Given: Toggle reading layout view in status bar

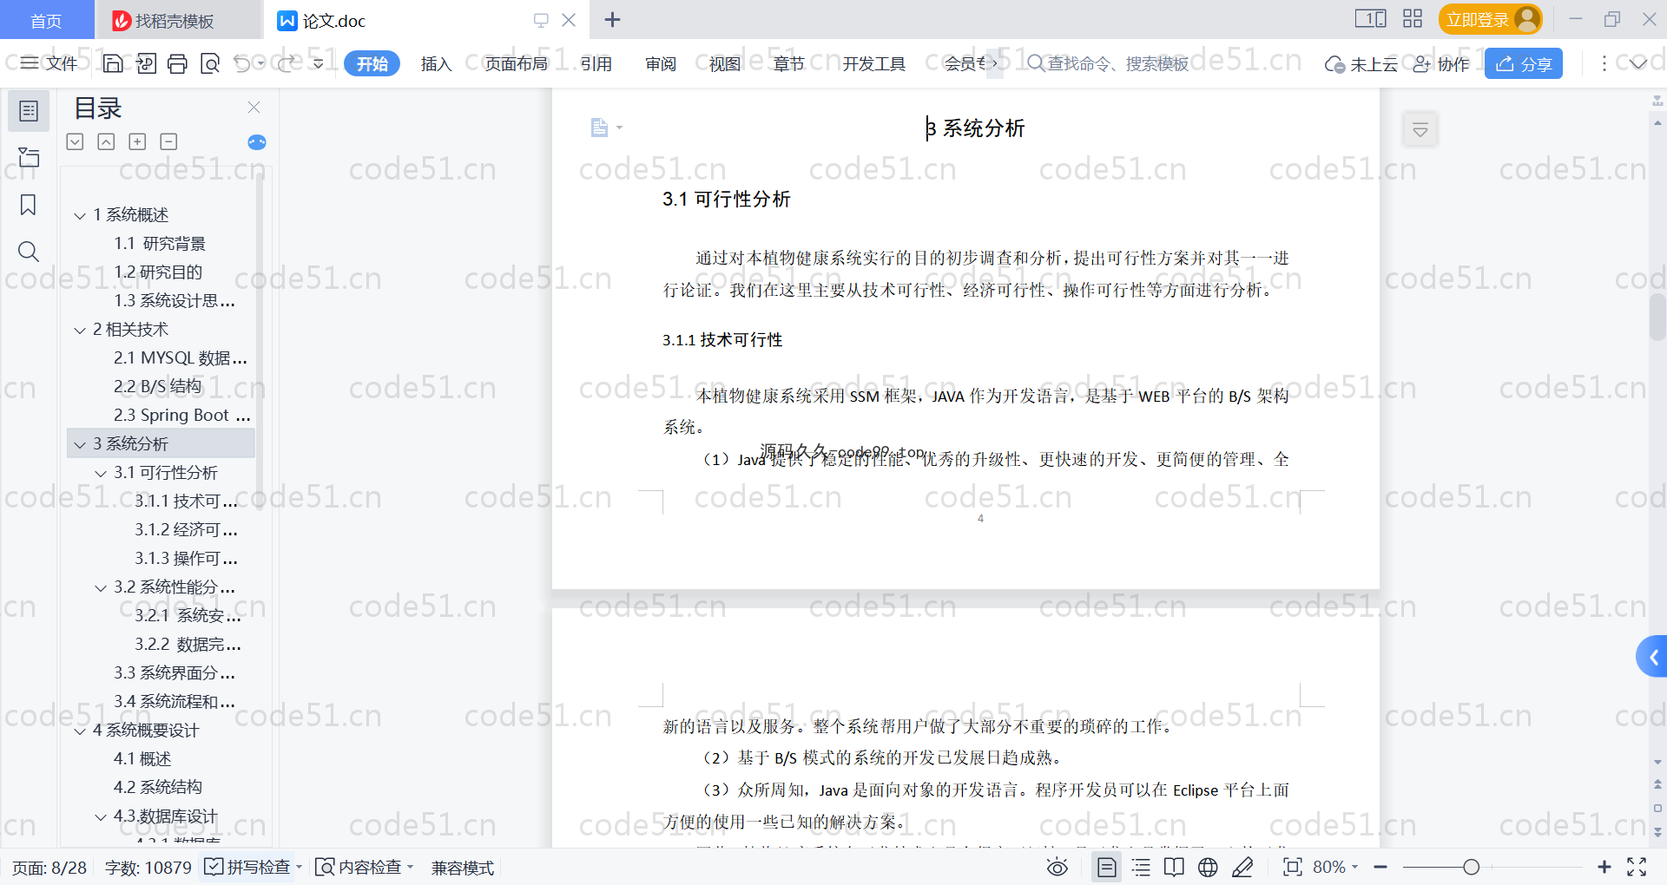Looking at the screenshot, I should tap(1174, 867).
